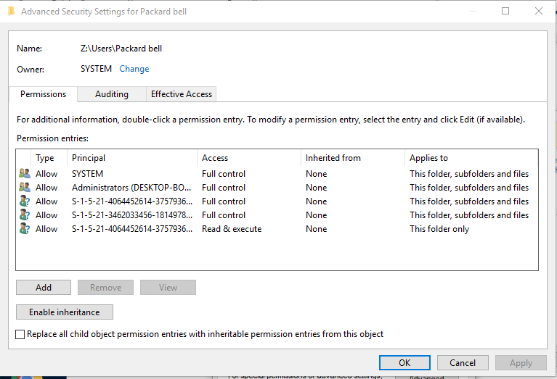Viewport: 557px width, 379px height.
Task: Switch to the Auditing tab
Action: pyautogui.click(x=111, y=94)
